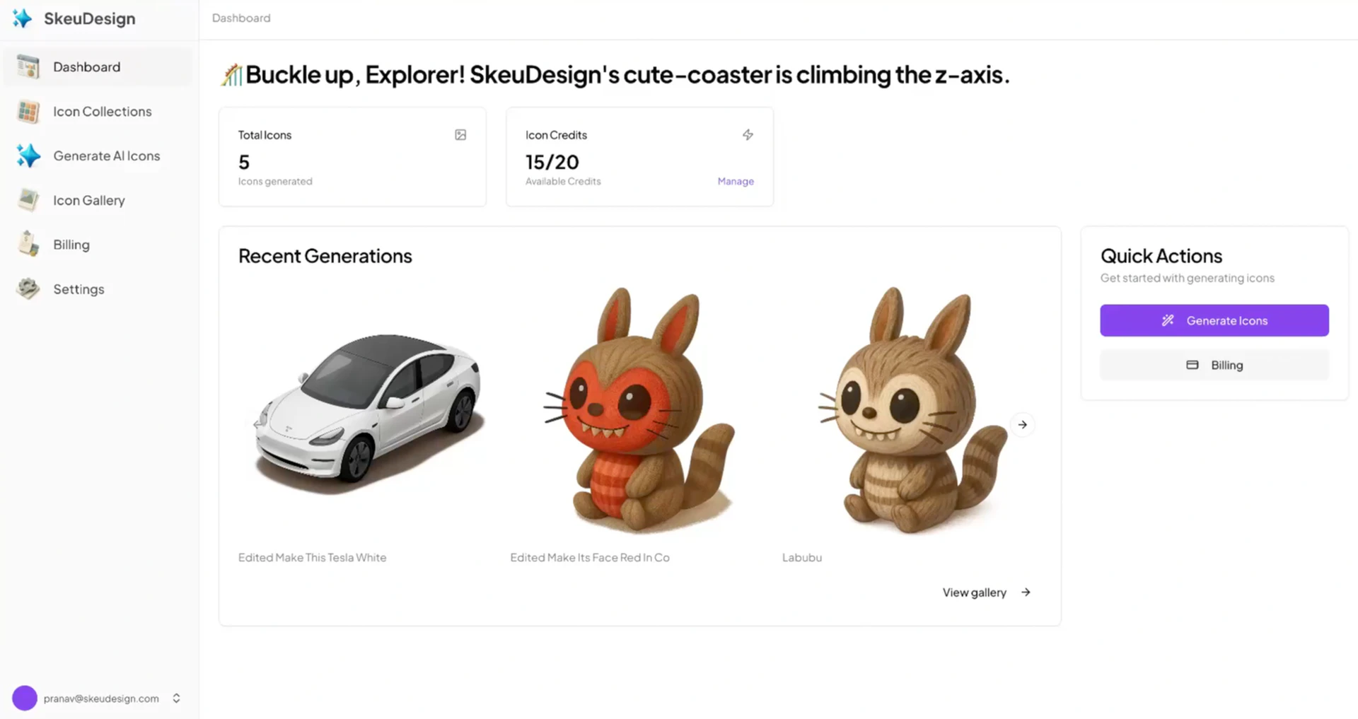Select the Icon Collections sidebar icon
1358x719 pixels.
pyautogui.click(x=28, y=112)
